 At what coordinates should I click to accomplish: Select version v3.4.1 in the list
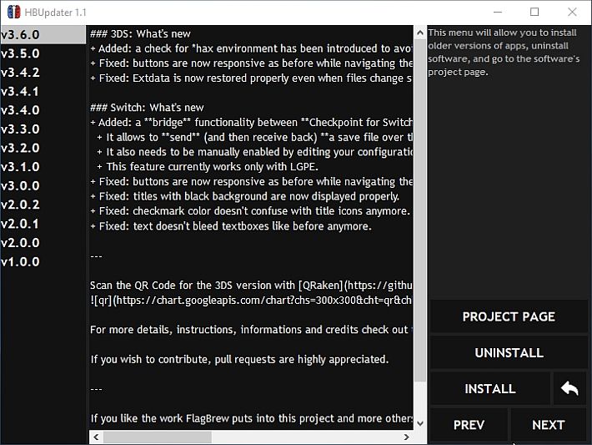click(43, 91)
